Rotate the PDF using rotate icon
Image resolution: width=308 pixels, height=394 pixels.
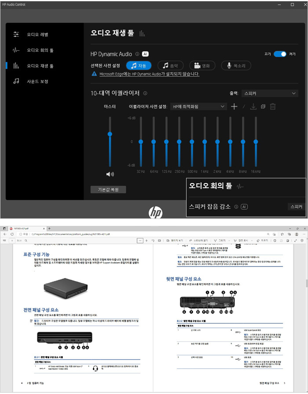pos(153,241)
